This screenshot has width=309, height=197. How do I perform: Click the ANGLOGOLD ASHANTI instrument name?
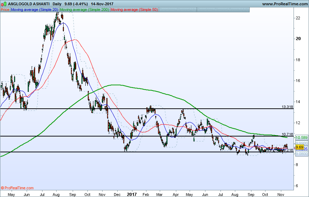pyautogui.click(x=29, y=4)
